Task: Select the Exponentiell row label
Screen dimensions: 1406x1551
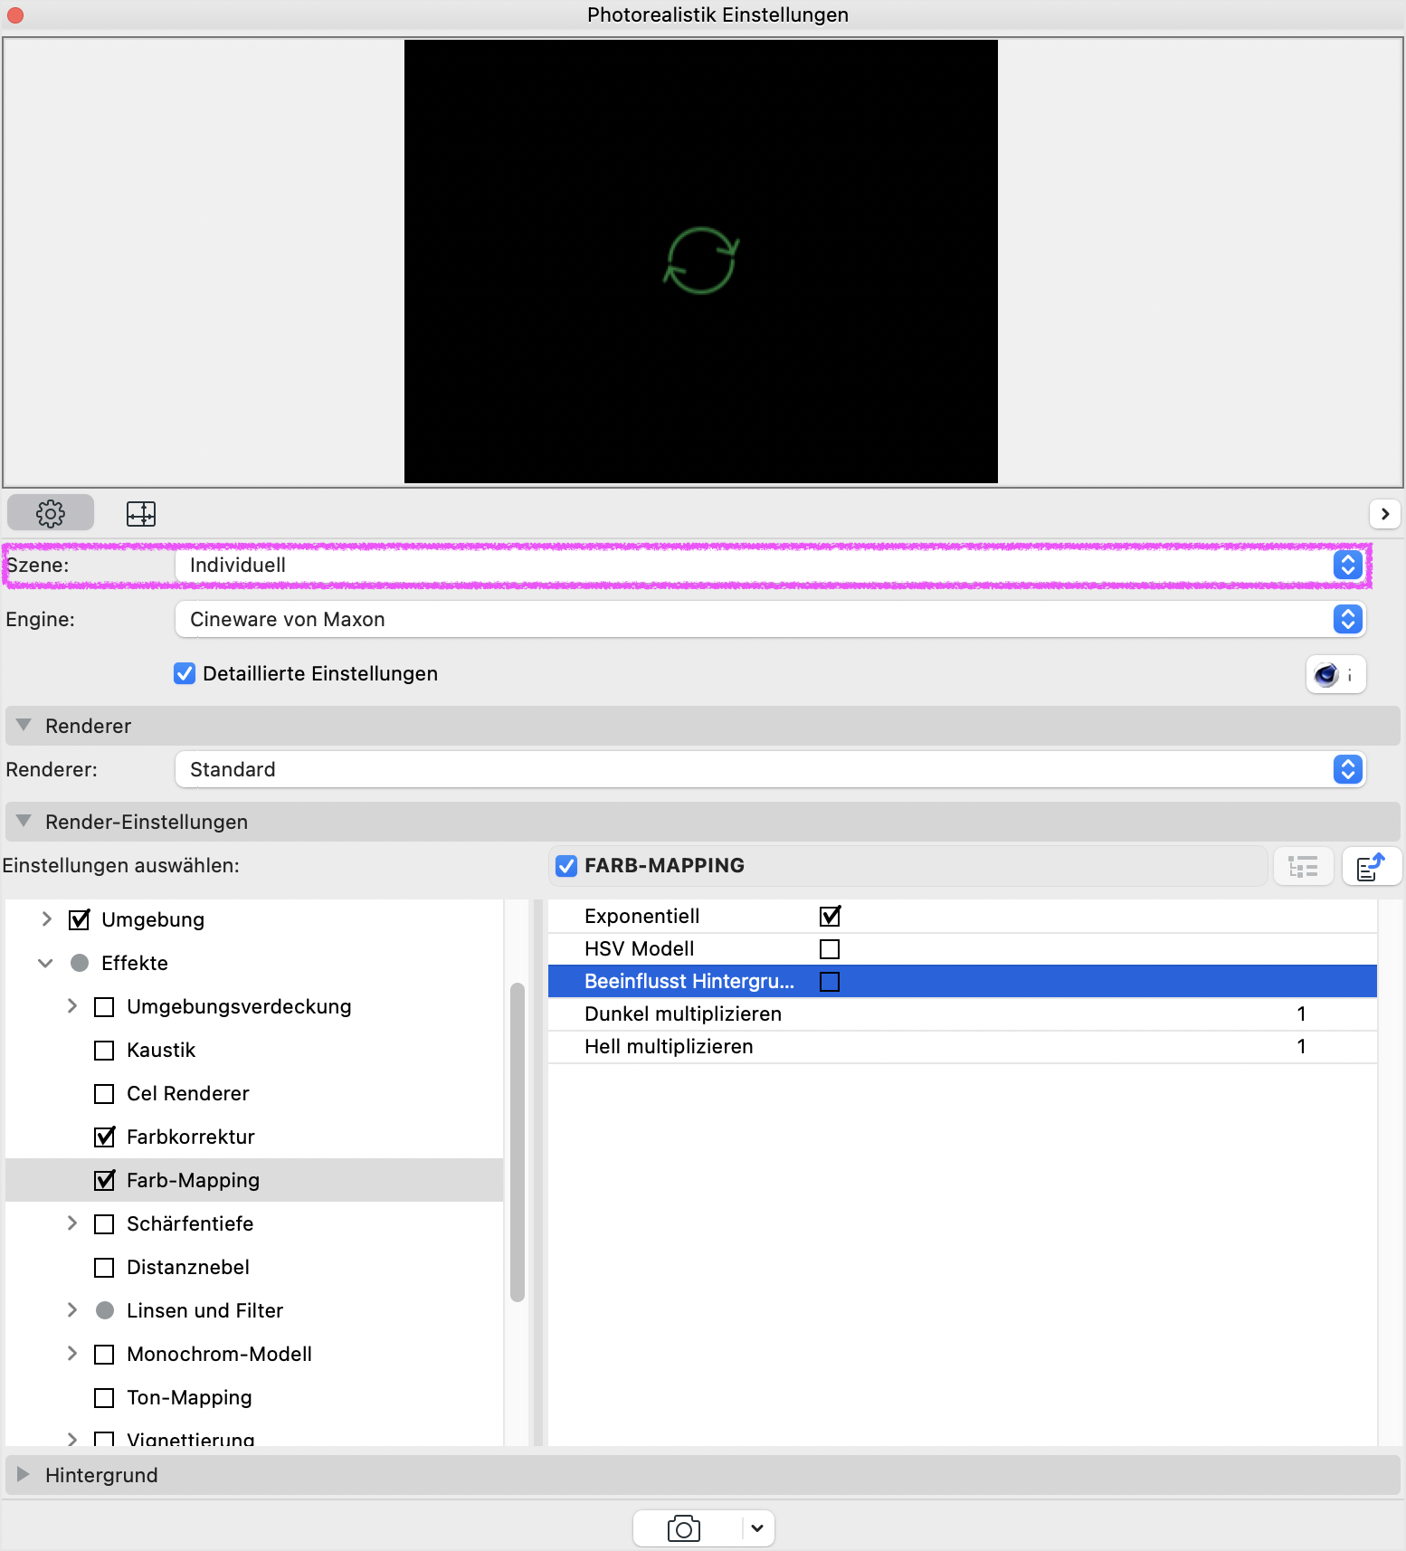Action: click(x=642, y=917)
